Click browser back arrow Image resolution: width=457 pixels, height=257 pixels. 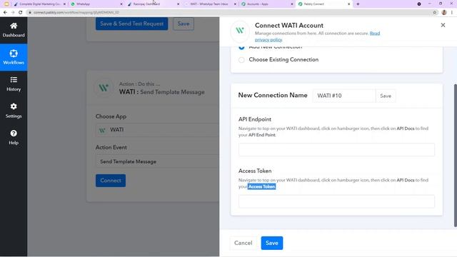(5, 13)
